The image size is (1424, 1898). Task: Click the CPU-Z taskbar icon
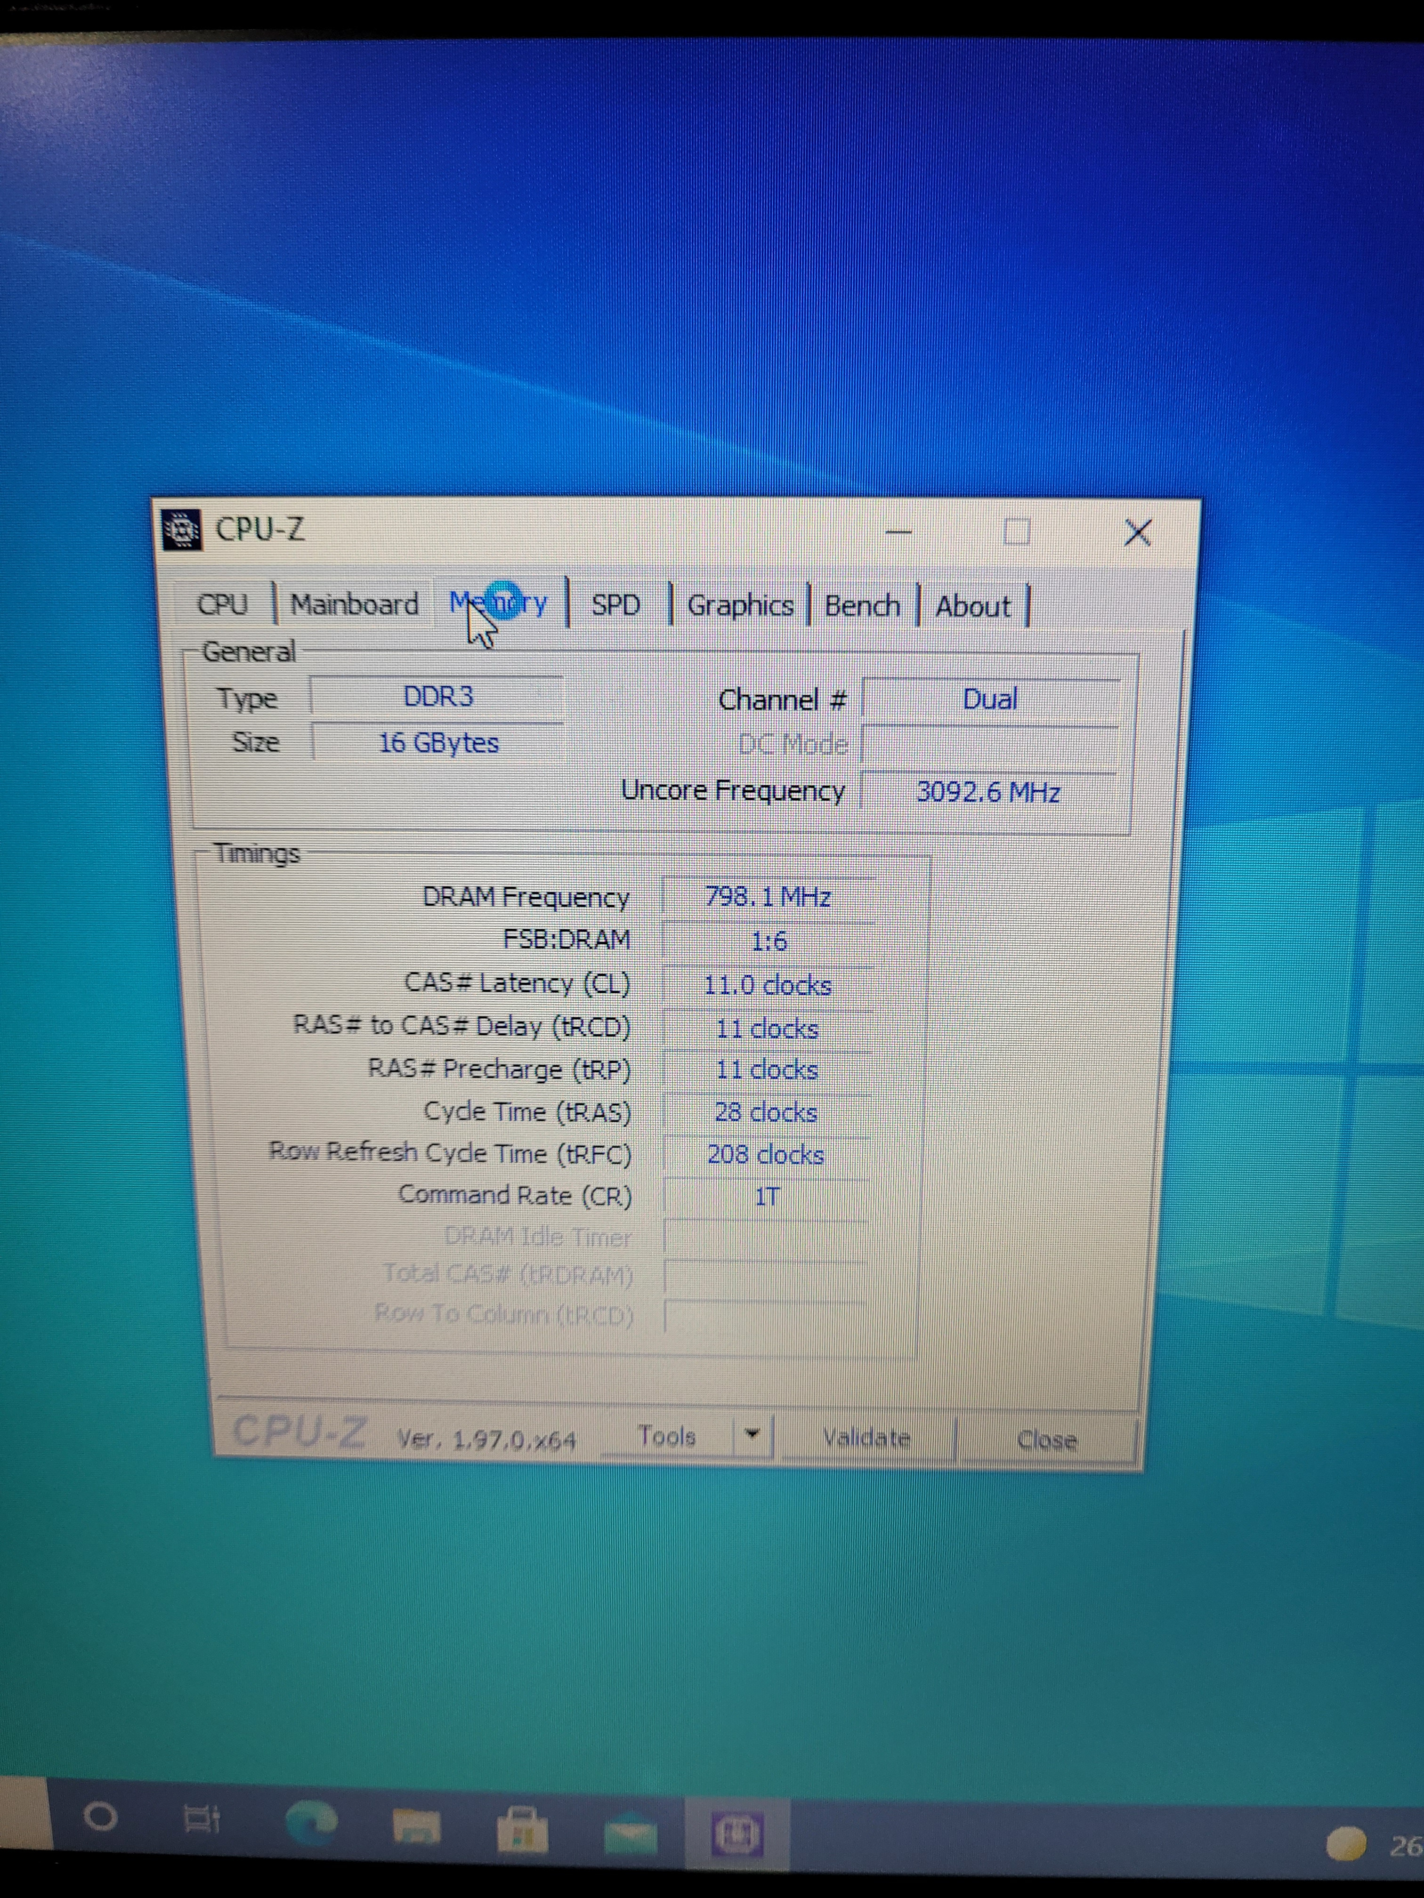(x=737, y=1834)
